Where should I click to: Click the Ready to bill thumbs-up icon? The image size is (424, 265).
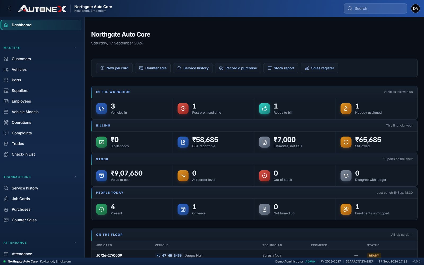tap(264, 109)
